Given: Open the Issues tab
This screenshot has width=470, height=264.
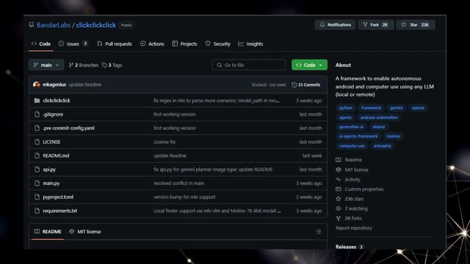Looking at the screenshot, I should click(73, 44).
